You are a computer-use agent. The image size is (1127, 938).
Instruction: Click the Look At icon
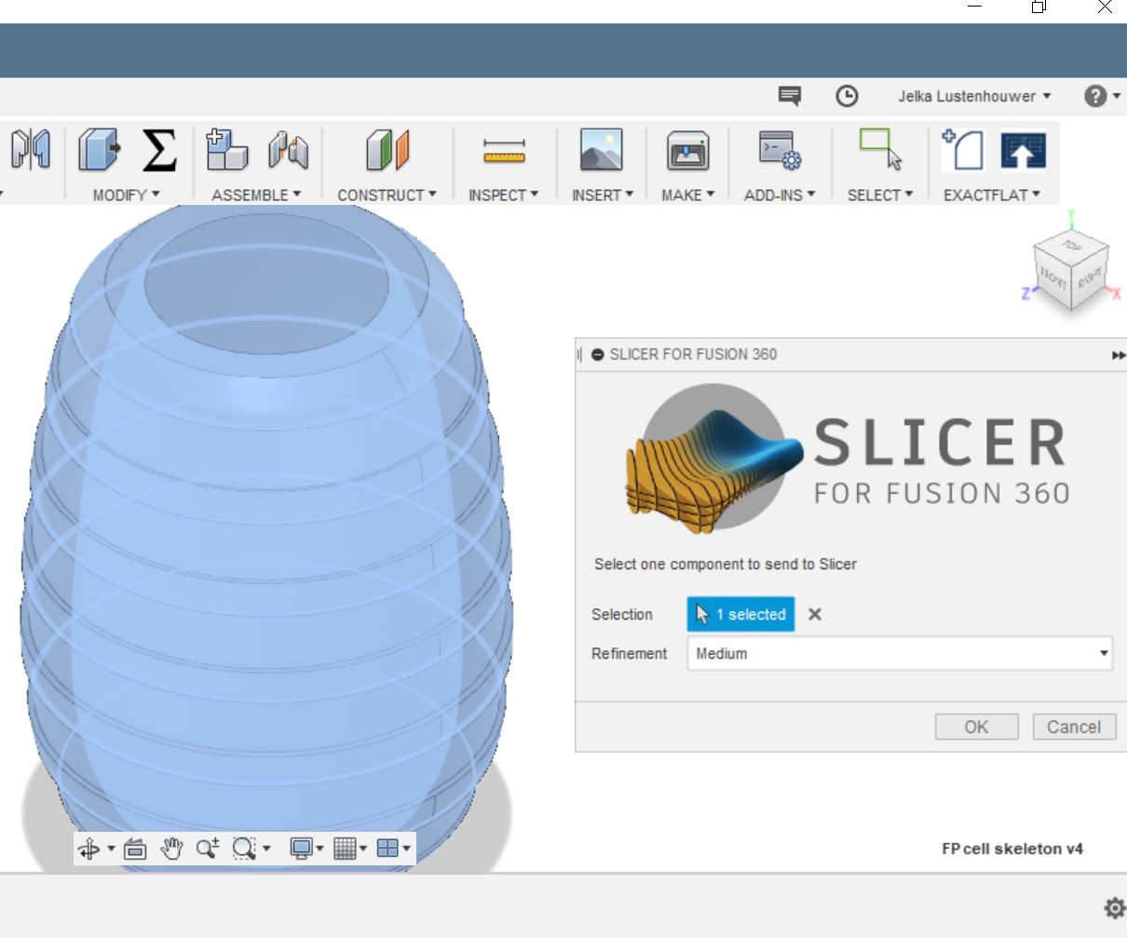point(135,849)
